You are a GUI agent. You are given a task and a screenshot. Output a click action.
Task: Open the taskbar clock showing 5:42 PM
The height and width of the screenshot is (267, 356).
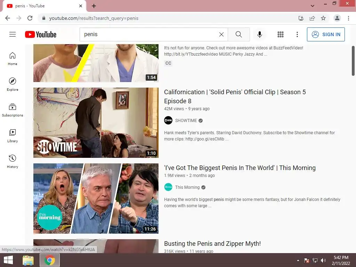341,260
